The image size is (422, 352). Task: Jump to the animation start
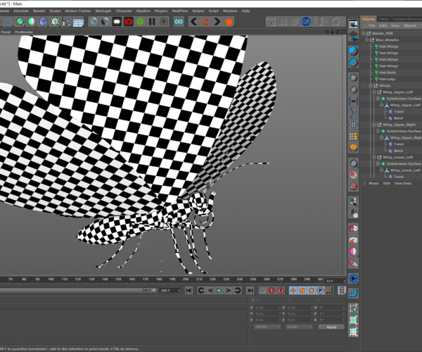pyautogui.click(x=188, y=290)
